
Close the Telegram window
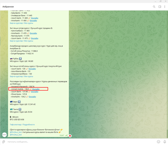[x=166, y=1]
